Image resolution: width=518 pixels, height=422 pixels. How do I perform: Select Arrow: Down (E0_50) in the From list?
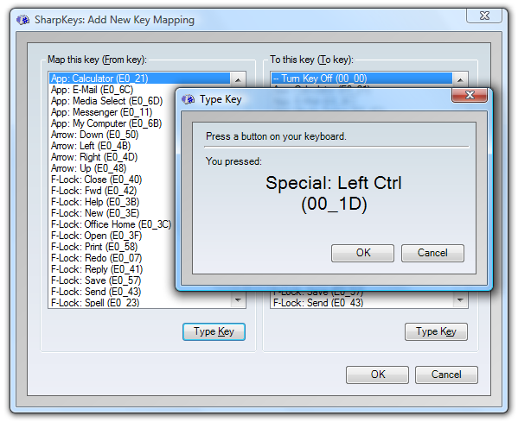140,135
